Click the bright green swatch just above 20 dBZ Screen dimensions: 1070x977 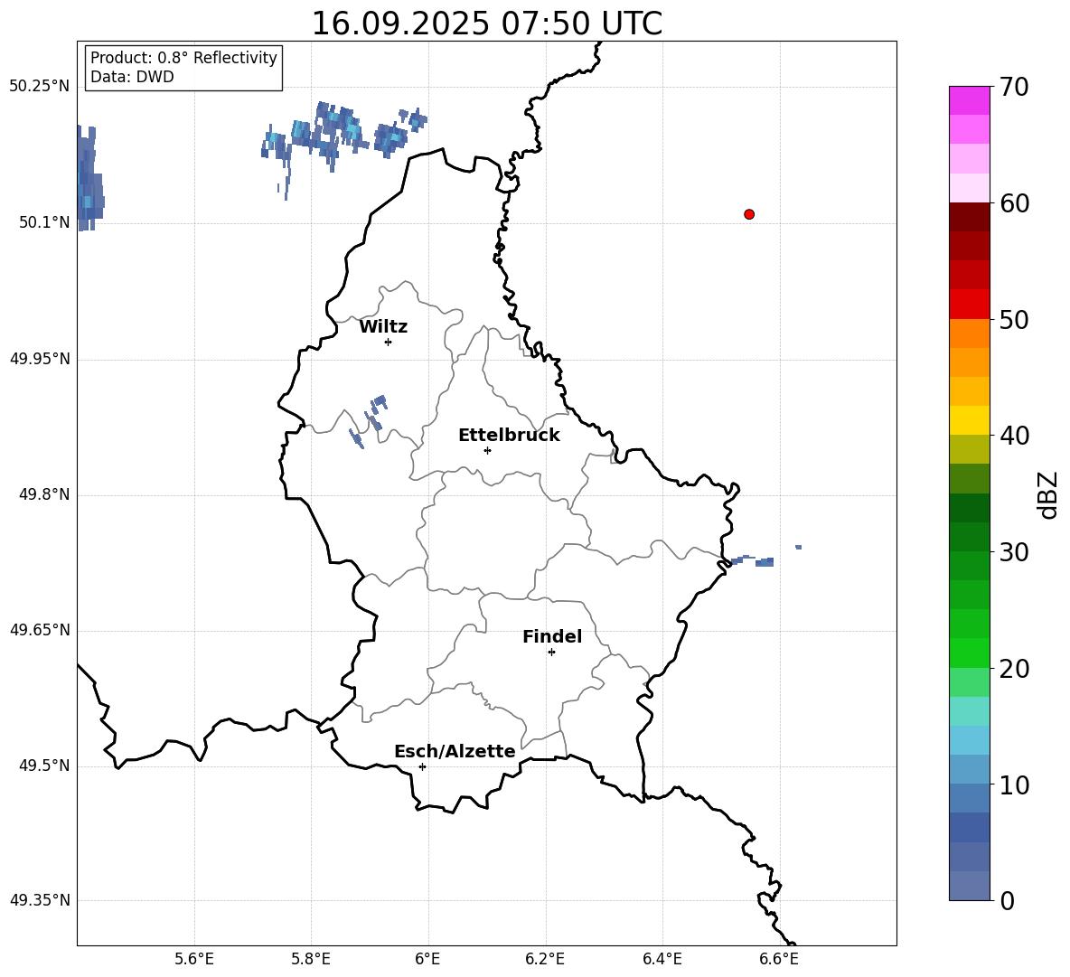(970, 653)
